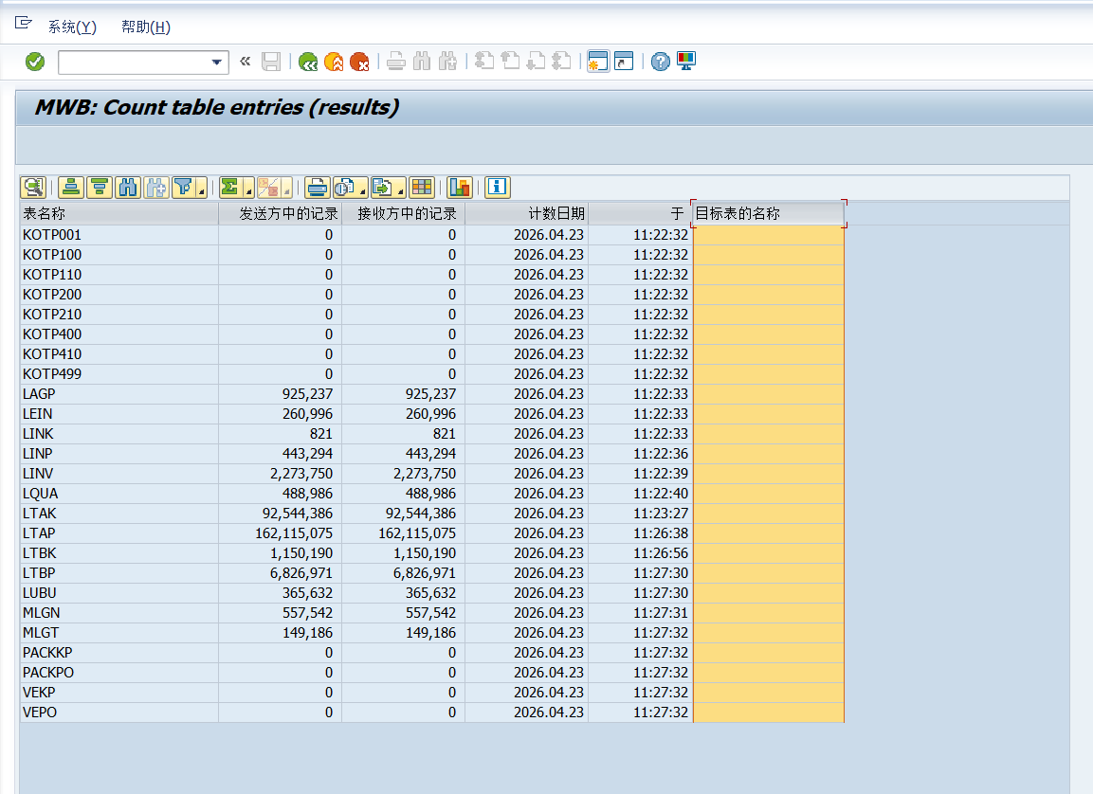Select the VEPO table name cell

(x=119, y=713)
